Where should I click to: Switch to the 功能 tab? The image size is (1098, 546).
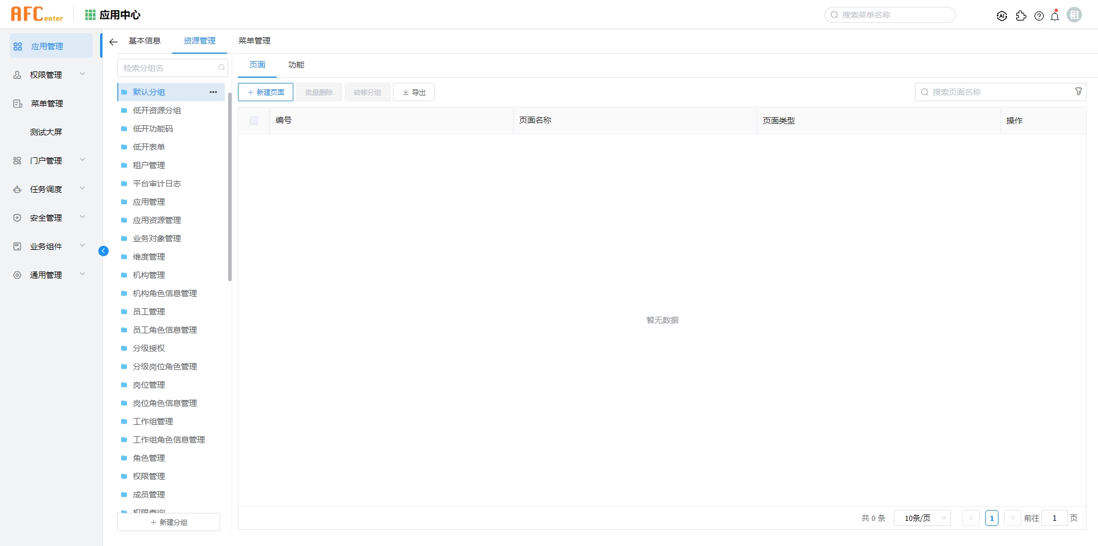click(x=296, y=65)
